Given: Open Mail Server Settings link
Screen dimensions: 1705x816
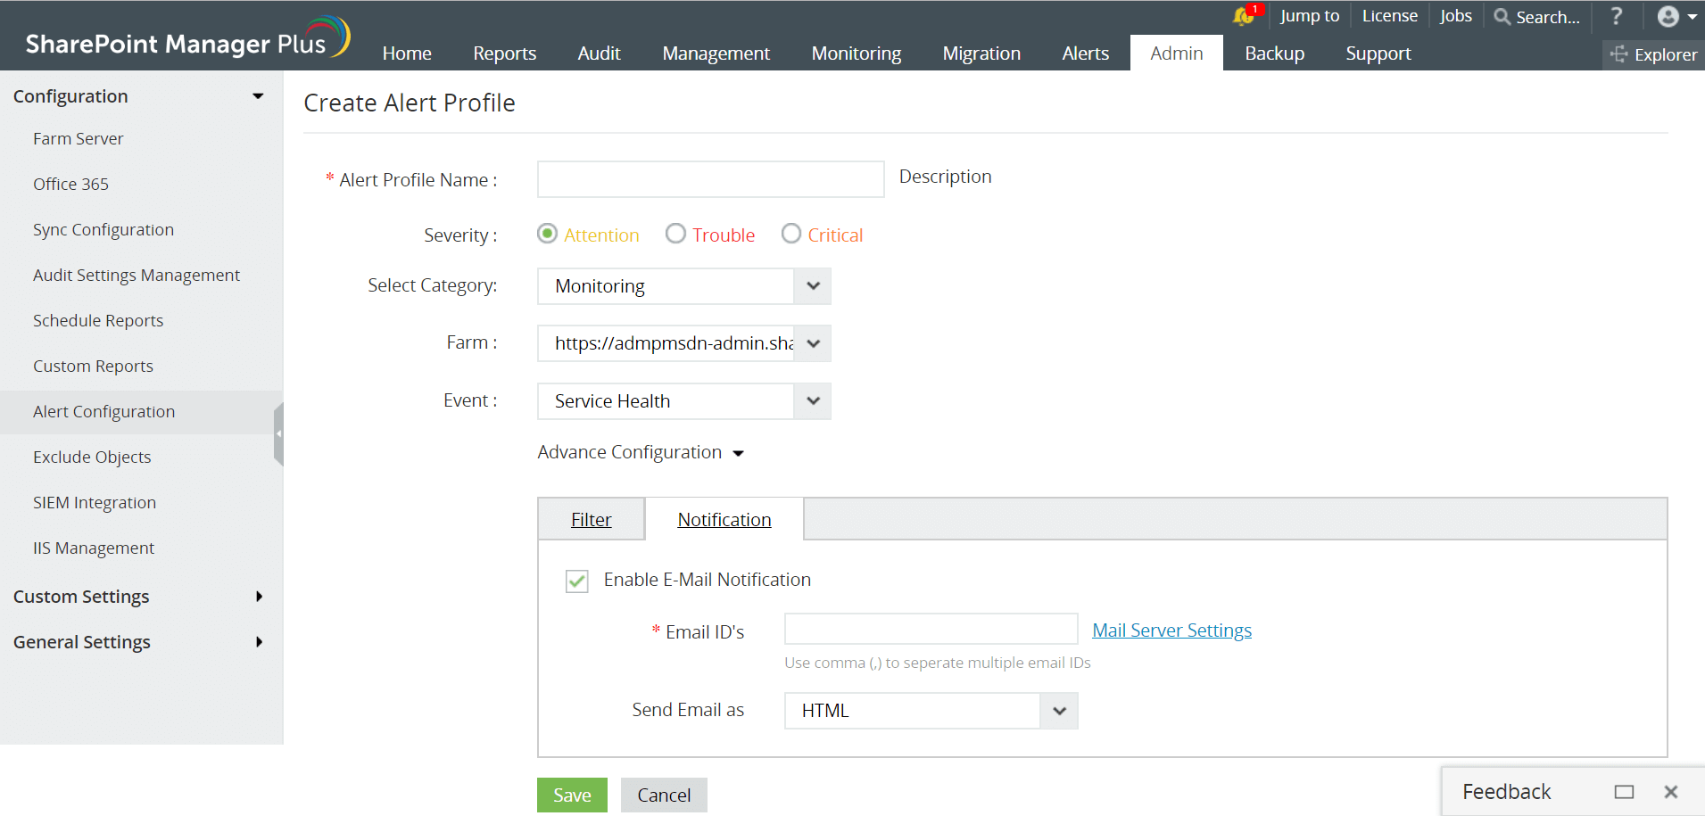Looking at the screenshot, I should (x=1172, y=631).
